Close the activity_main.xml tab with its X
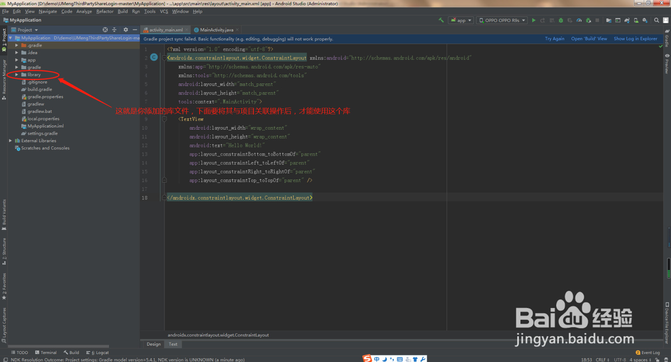This screenshot has width=671, height=362. [186, 30]
